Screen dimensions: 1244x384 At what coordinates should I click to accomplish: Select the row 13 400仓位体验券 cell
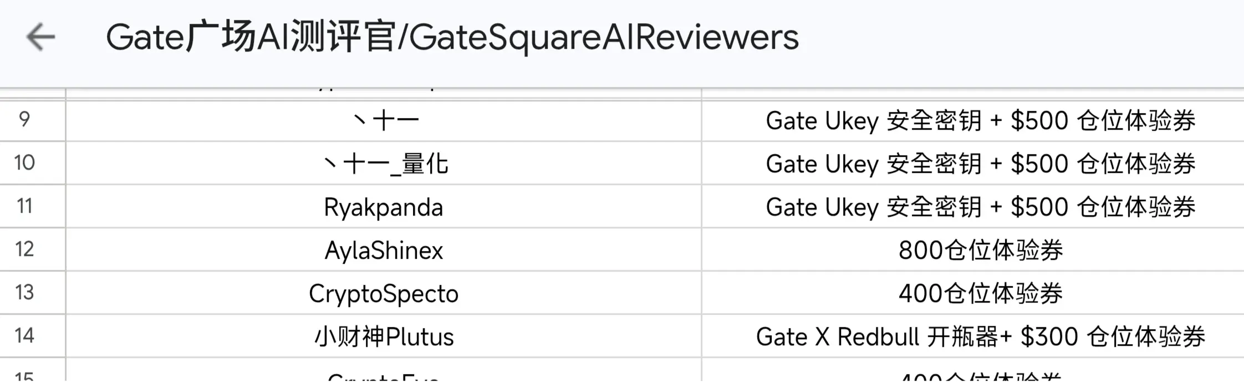[x=973, y=293]
